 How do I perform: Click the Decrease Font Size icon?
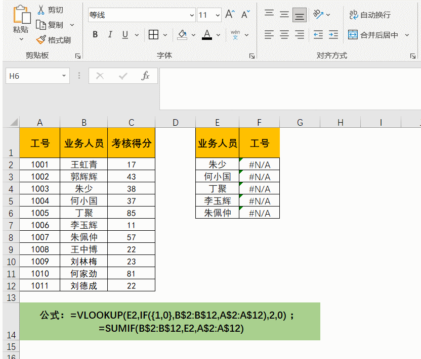coord(244,14)
